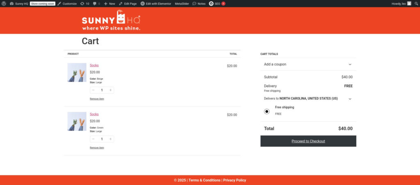Click the Beige socks quantity field
Image resolution: width=420 pixels, height=185 pixels.
[x=102, y=90]
